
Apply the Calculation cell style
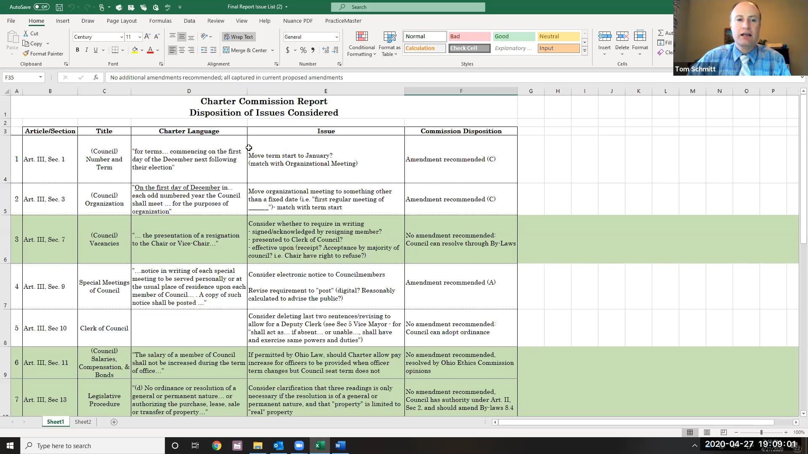(425, 48)
